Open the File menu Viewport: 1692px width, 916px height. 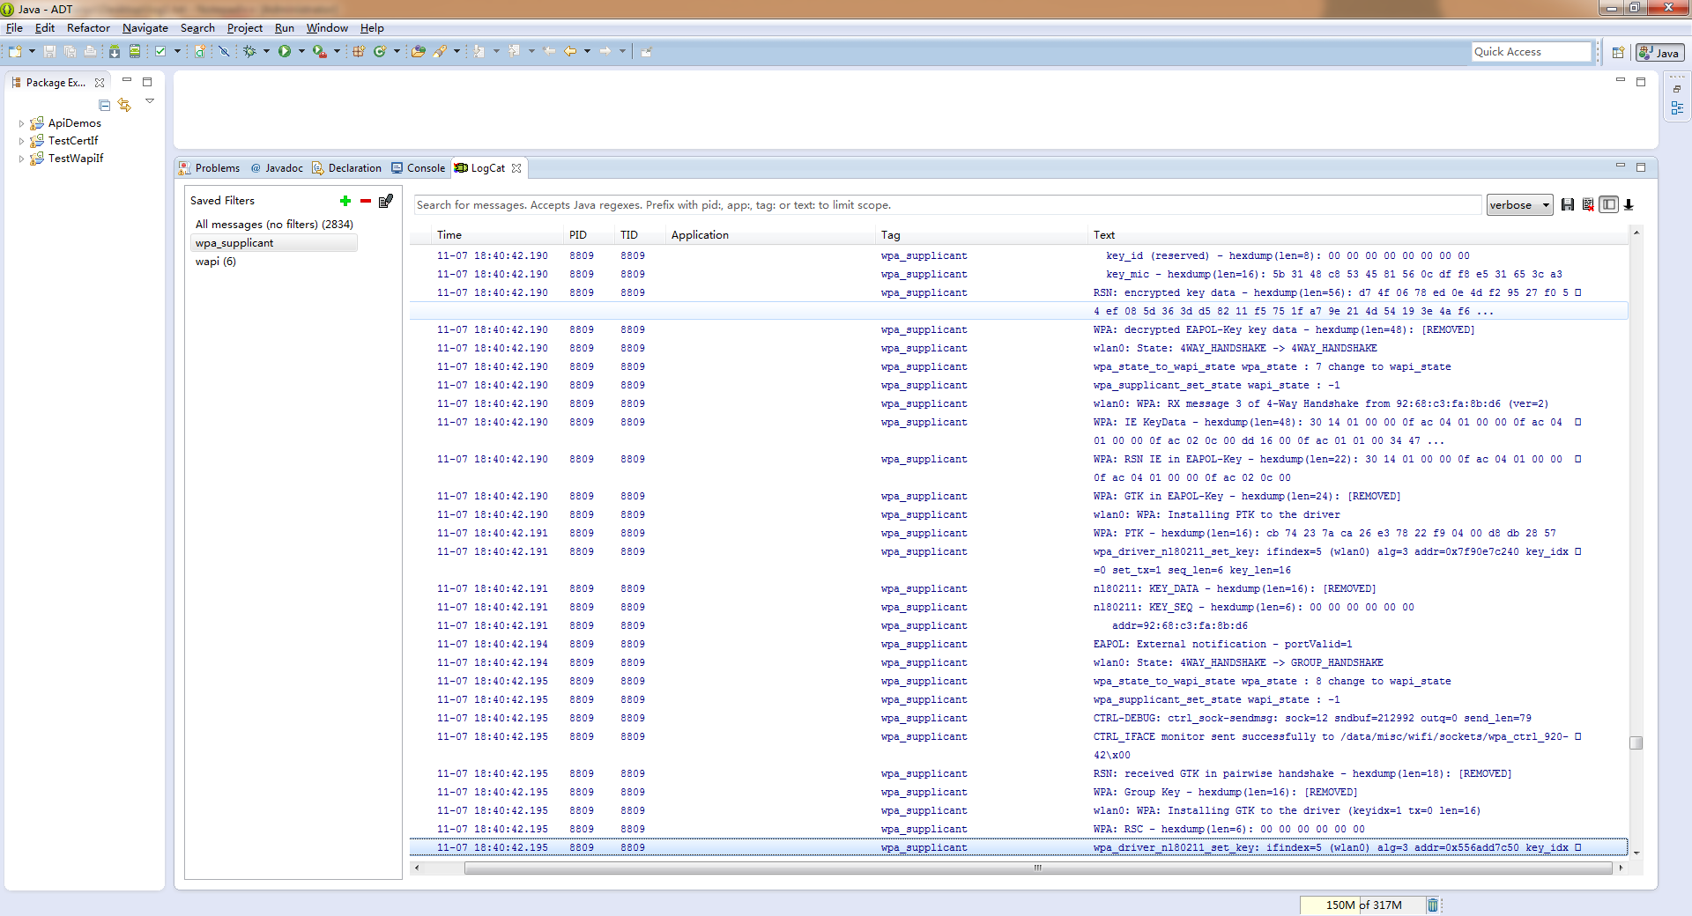click(x=14, y=28)
